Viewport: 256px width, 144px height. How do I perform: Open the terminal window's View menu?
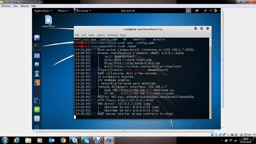(91, 35)
